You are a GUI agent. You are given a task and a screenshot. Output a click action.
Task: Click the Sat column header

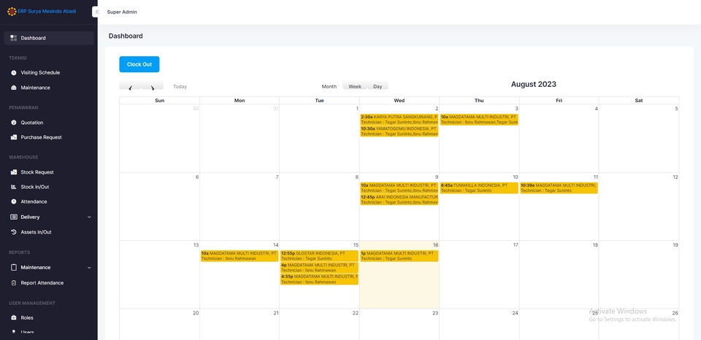(x=639, y=101)
